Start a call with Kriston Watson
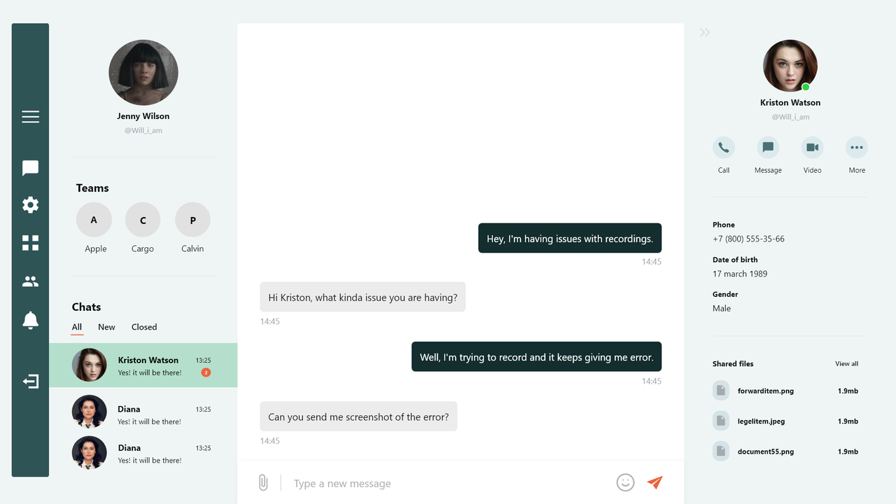The width and height of the screenshot is (896, 504). 723,147
